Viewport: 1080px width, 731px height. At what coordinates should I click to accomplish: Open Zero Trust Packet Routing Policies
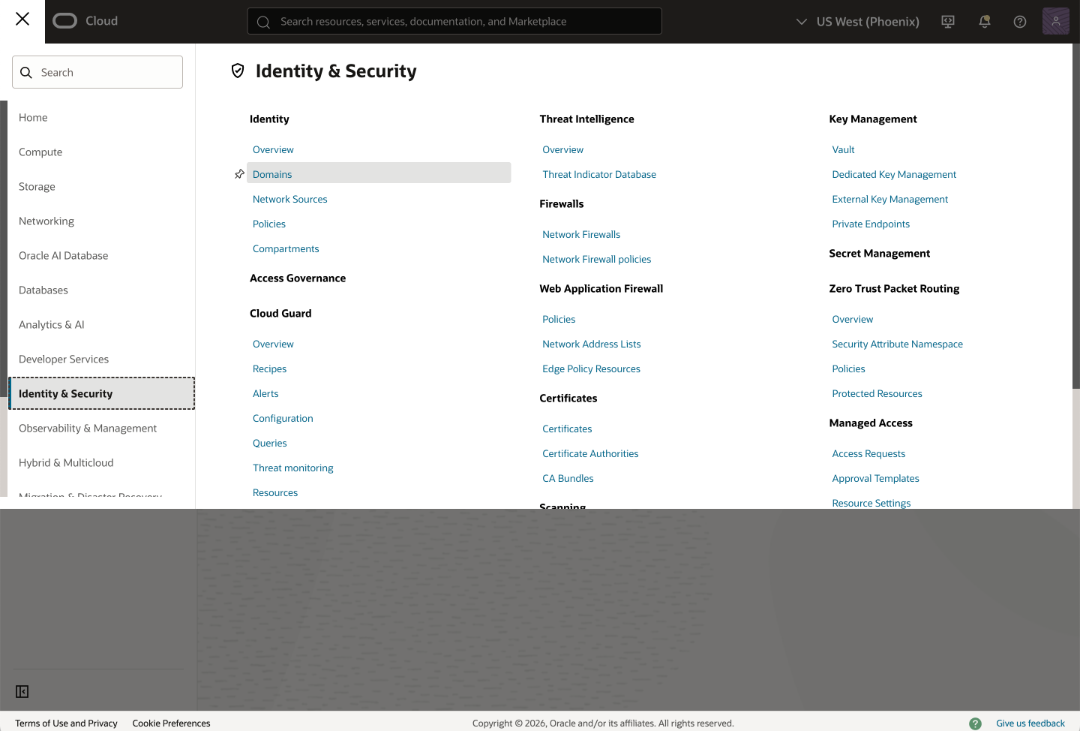848,369
